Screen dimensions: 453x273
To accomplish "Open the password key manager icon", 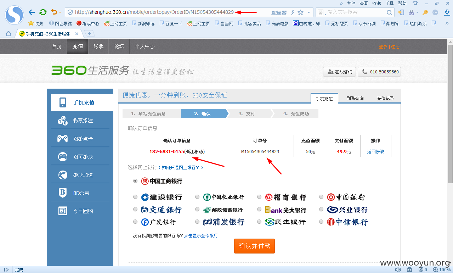I will pyautogui.click(x=425, y=12).
